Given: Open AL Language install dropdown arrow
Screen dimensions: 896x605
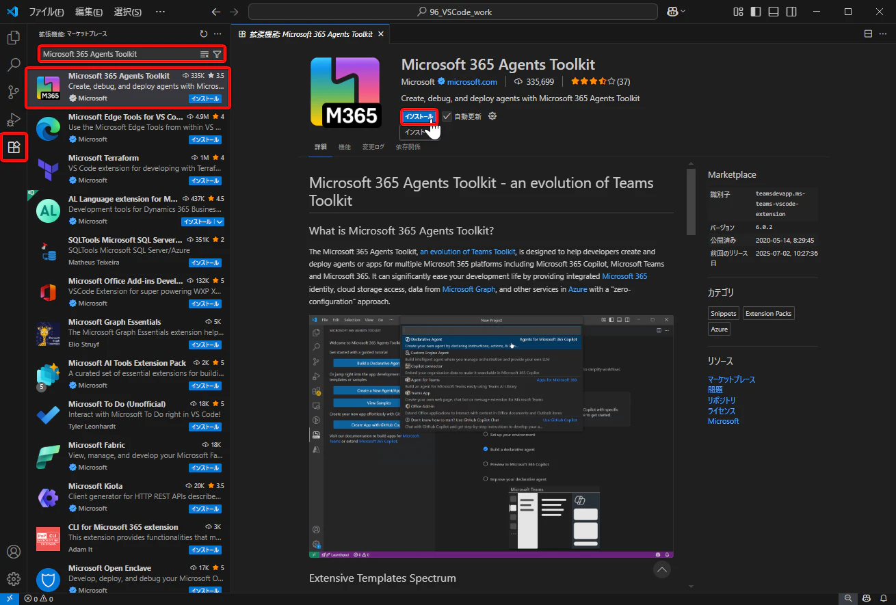Looking at the screenshot, I should click(220, 221).
